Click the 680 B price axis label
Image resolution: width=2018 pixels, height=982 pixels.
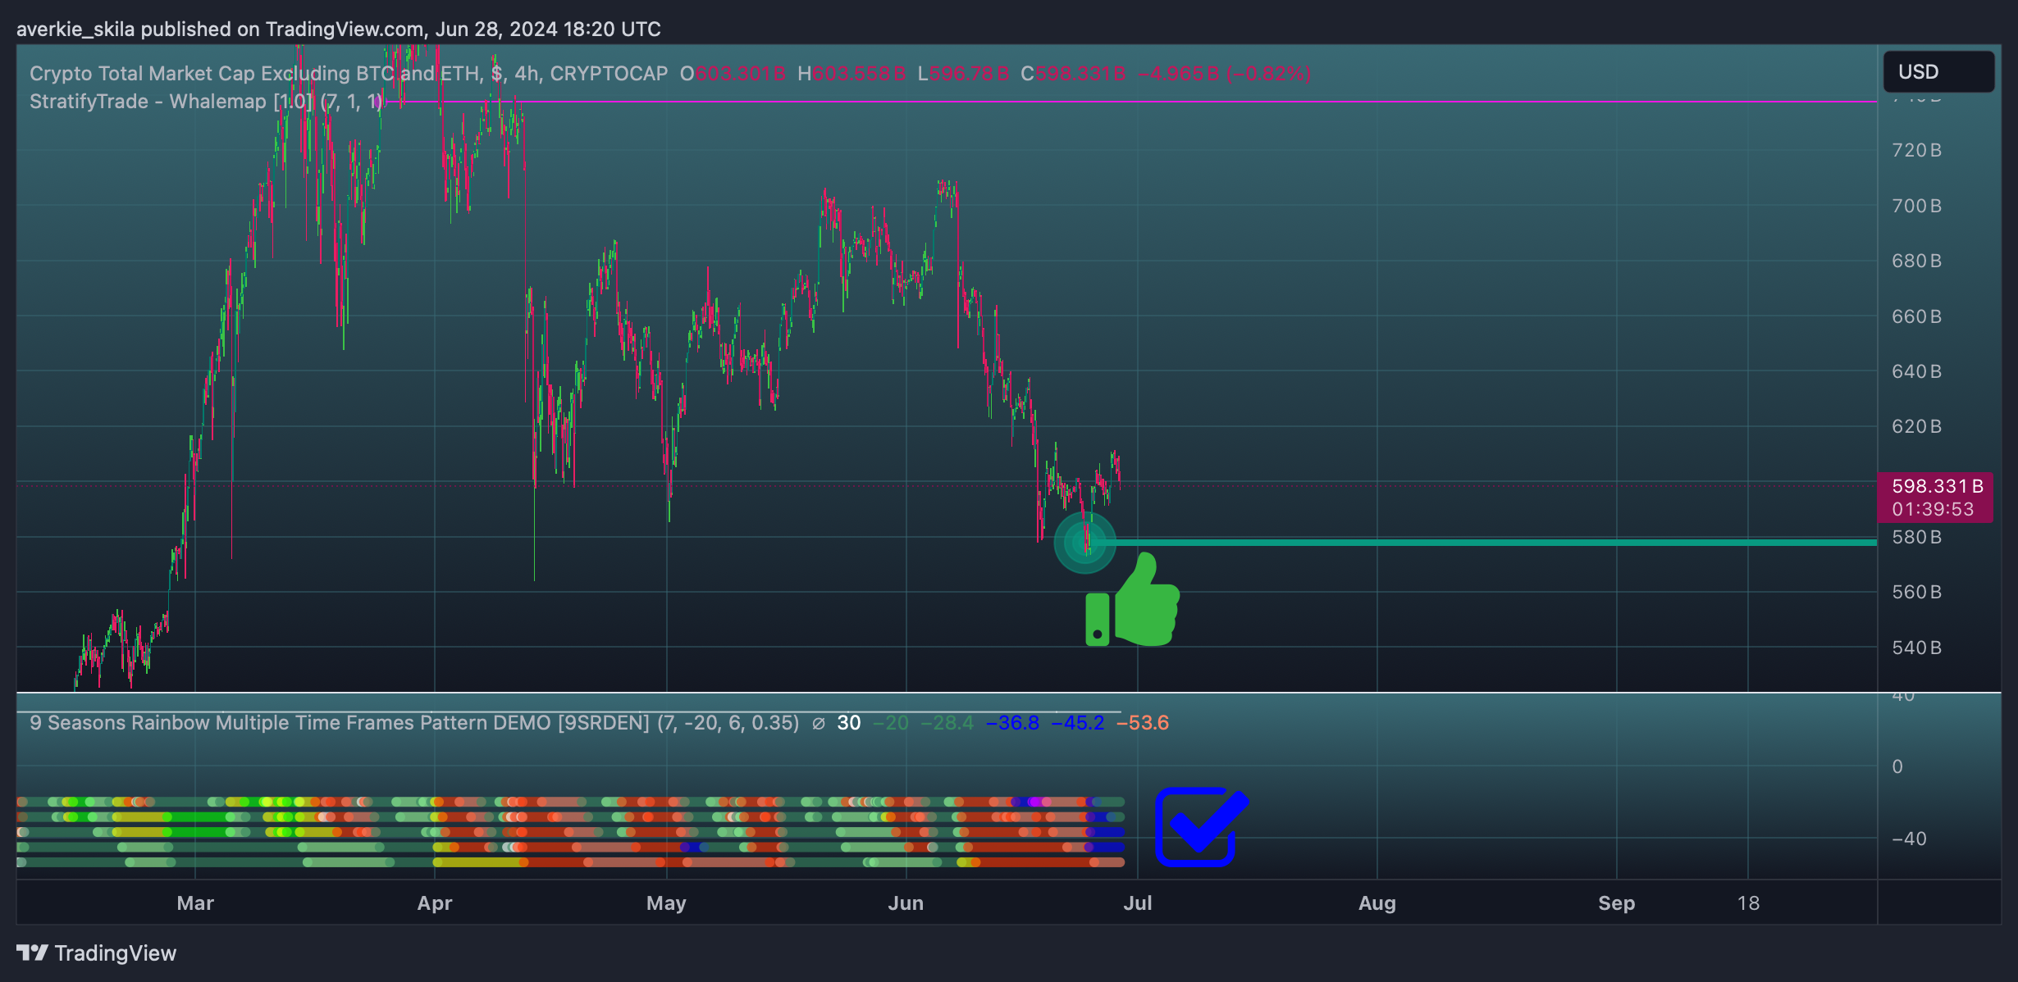(x=1916, y=261)
